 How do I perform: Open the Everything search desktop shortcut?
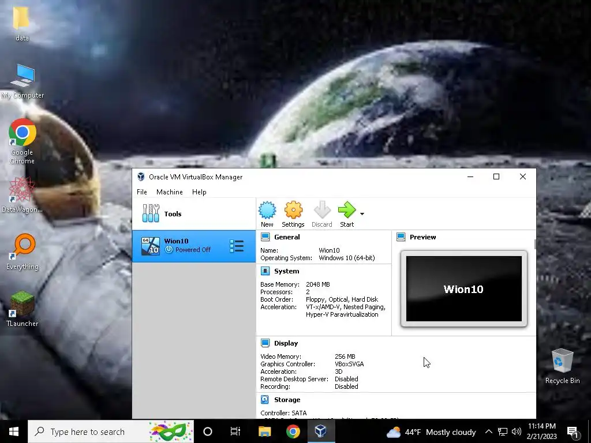[x=23, y=251]
